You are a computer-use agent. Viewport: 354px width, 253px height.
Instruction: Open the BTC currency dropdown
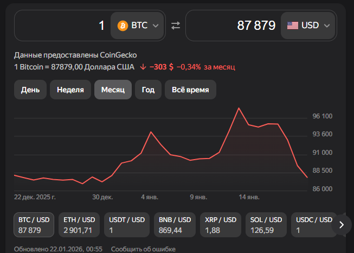pos(138,26)
